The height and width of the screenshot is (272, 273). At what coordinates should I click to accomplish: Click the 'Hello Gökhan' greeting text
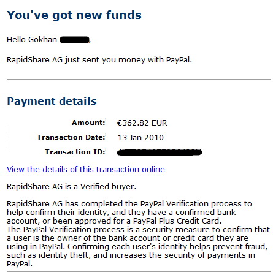coord(32,40)
